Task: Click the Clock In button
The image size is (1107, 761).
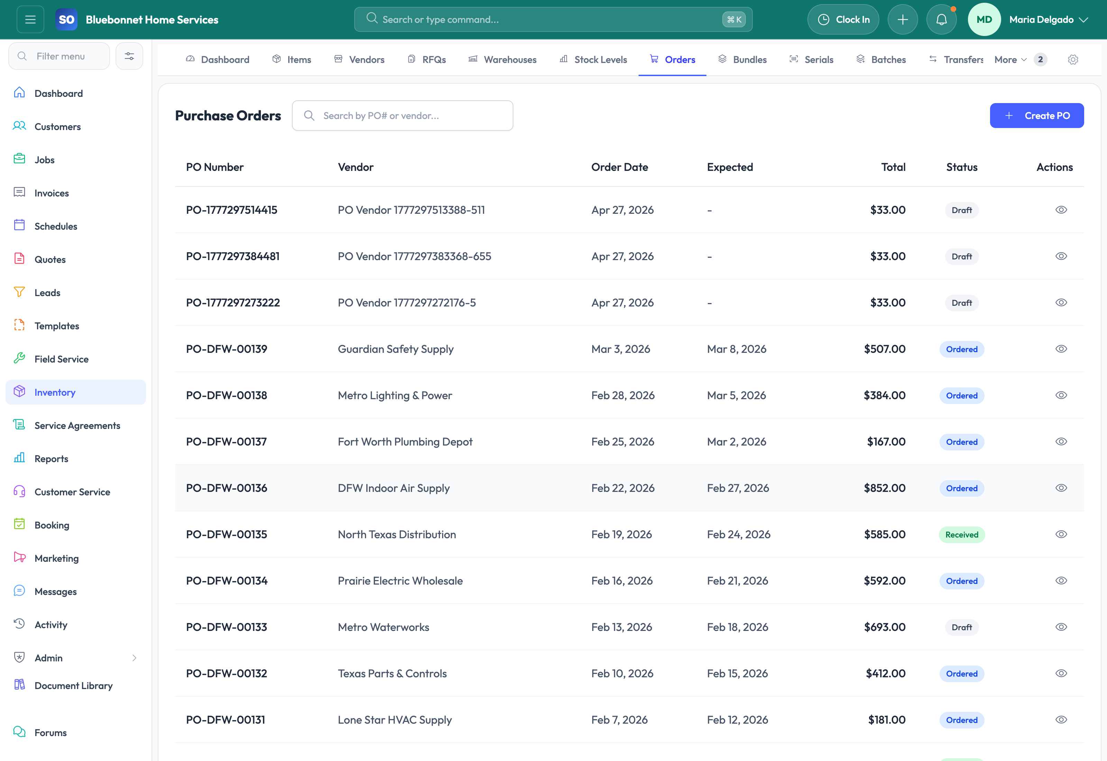Action: [843, 20]
